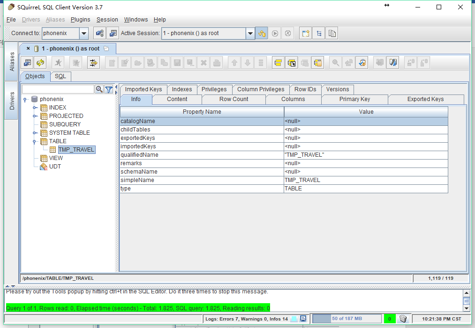Click the greyed-out new file icon

[x=112, y=63]
